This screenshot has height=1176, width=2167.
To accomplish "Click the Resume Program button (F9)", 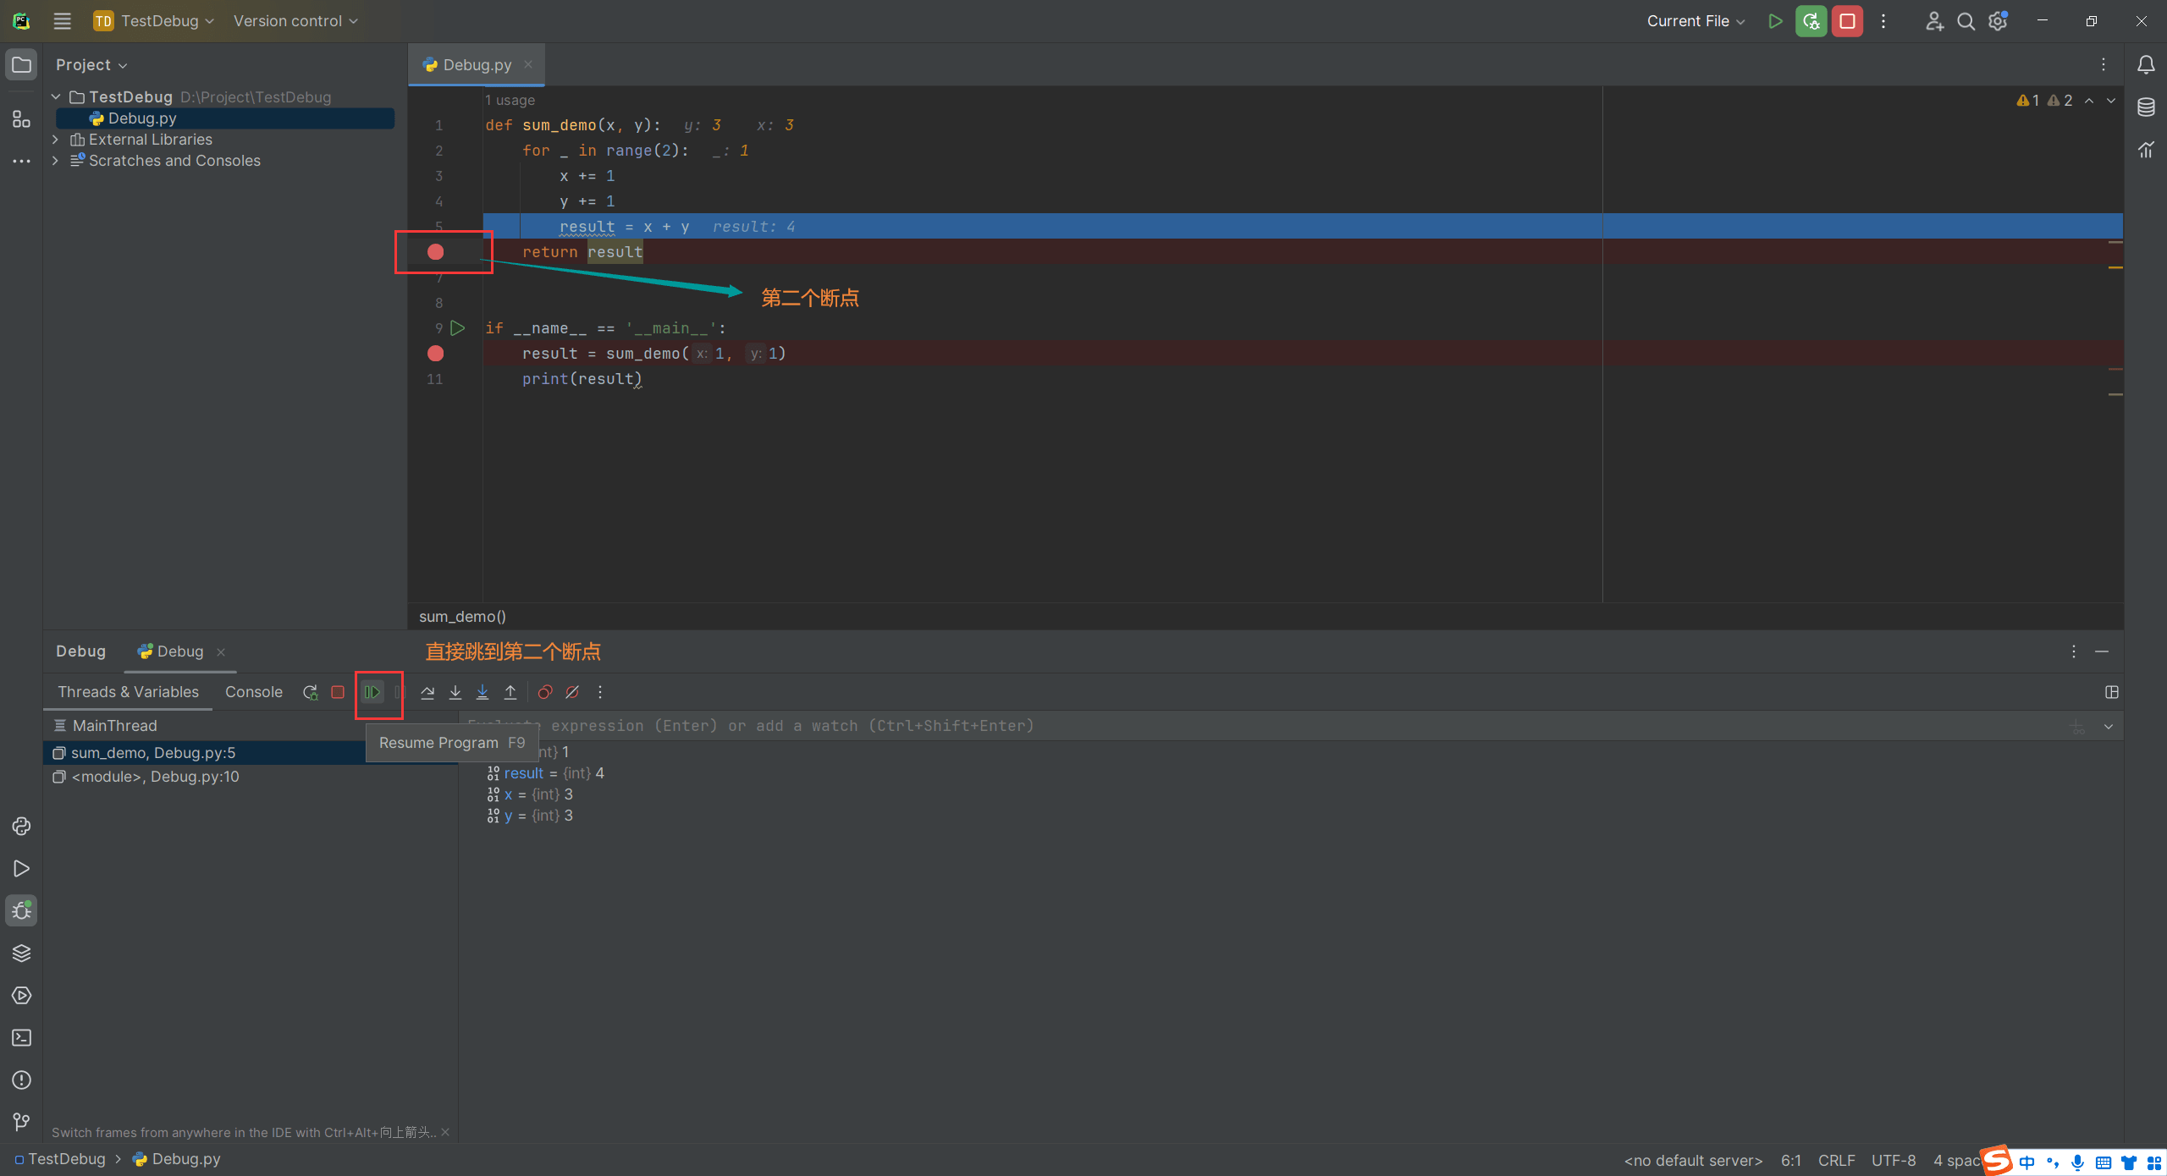I will coord(373,692).
